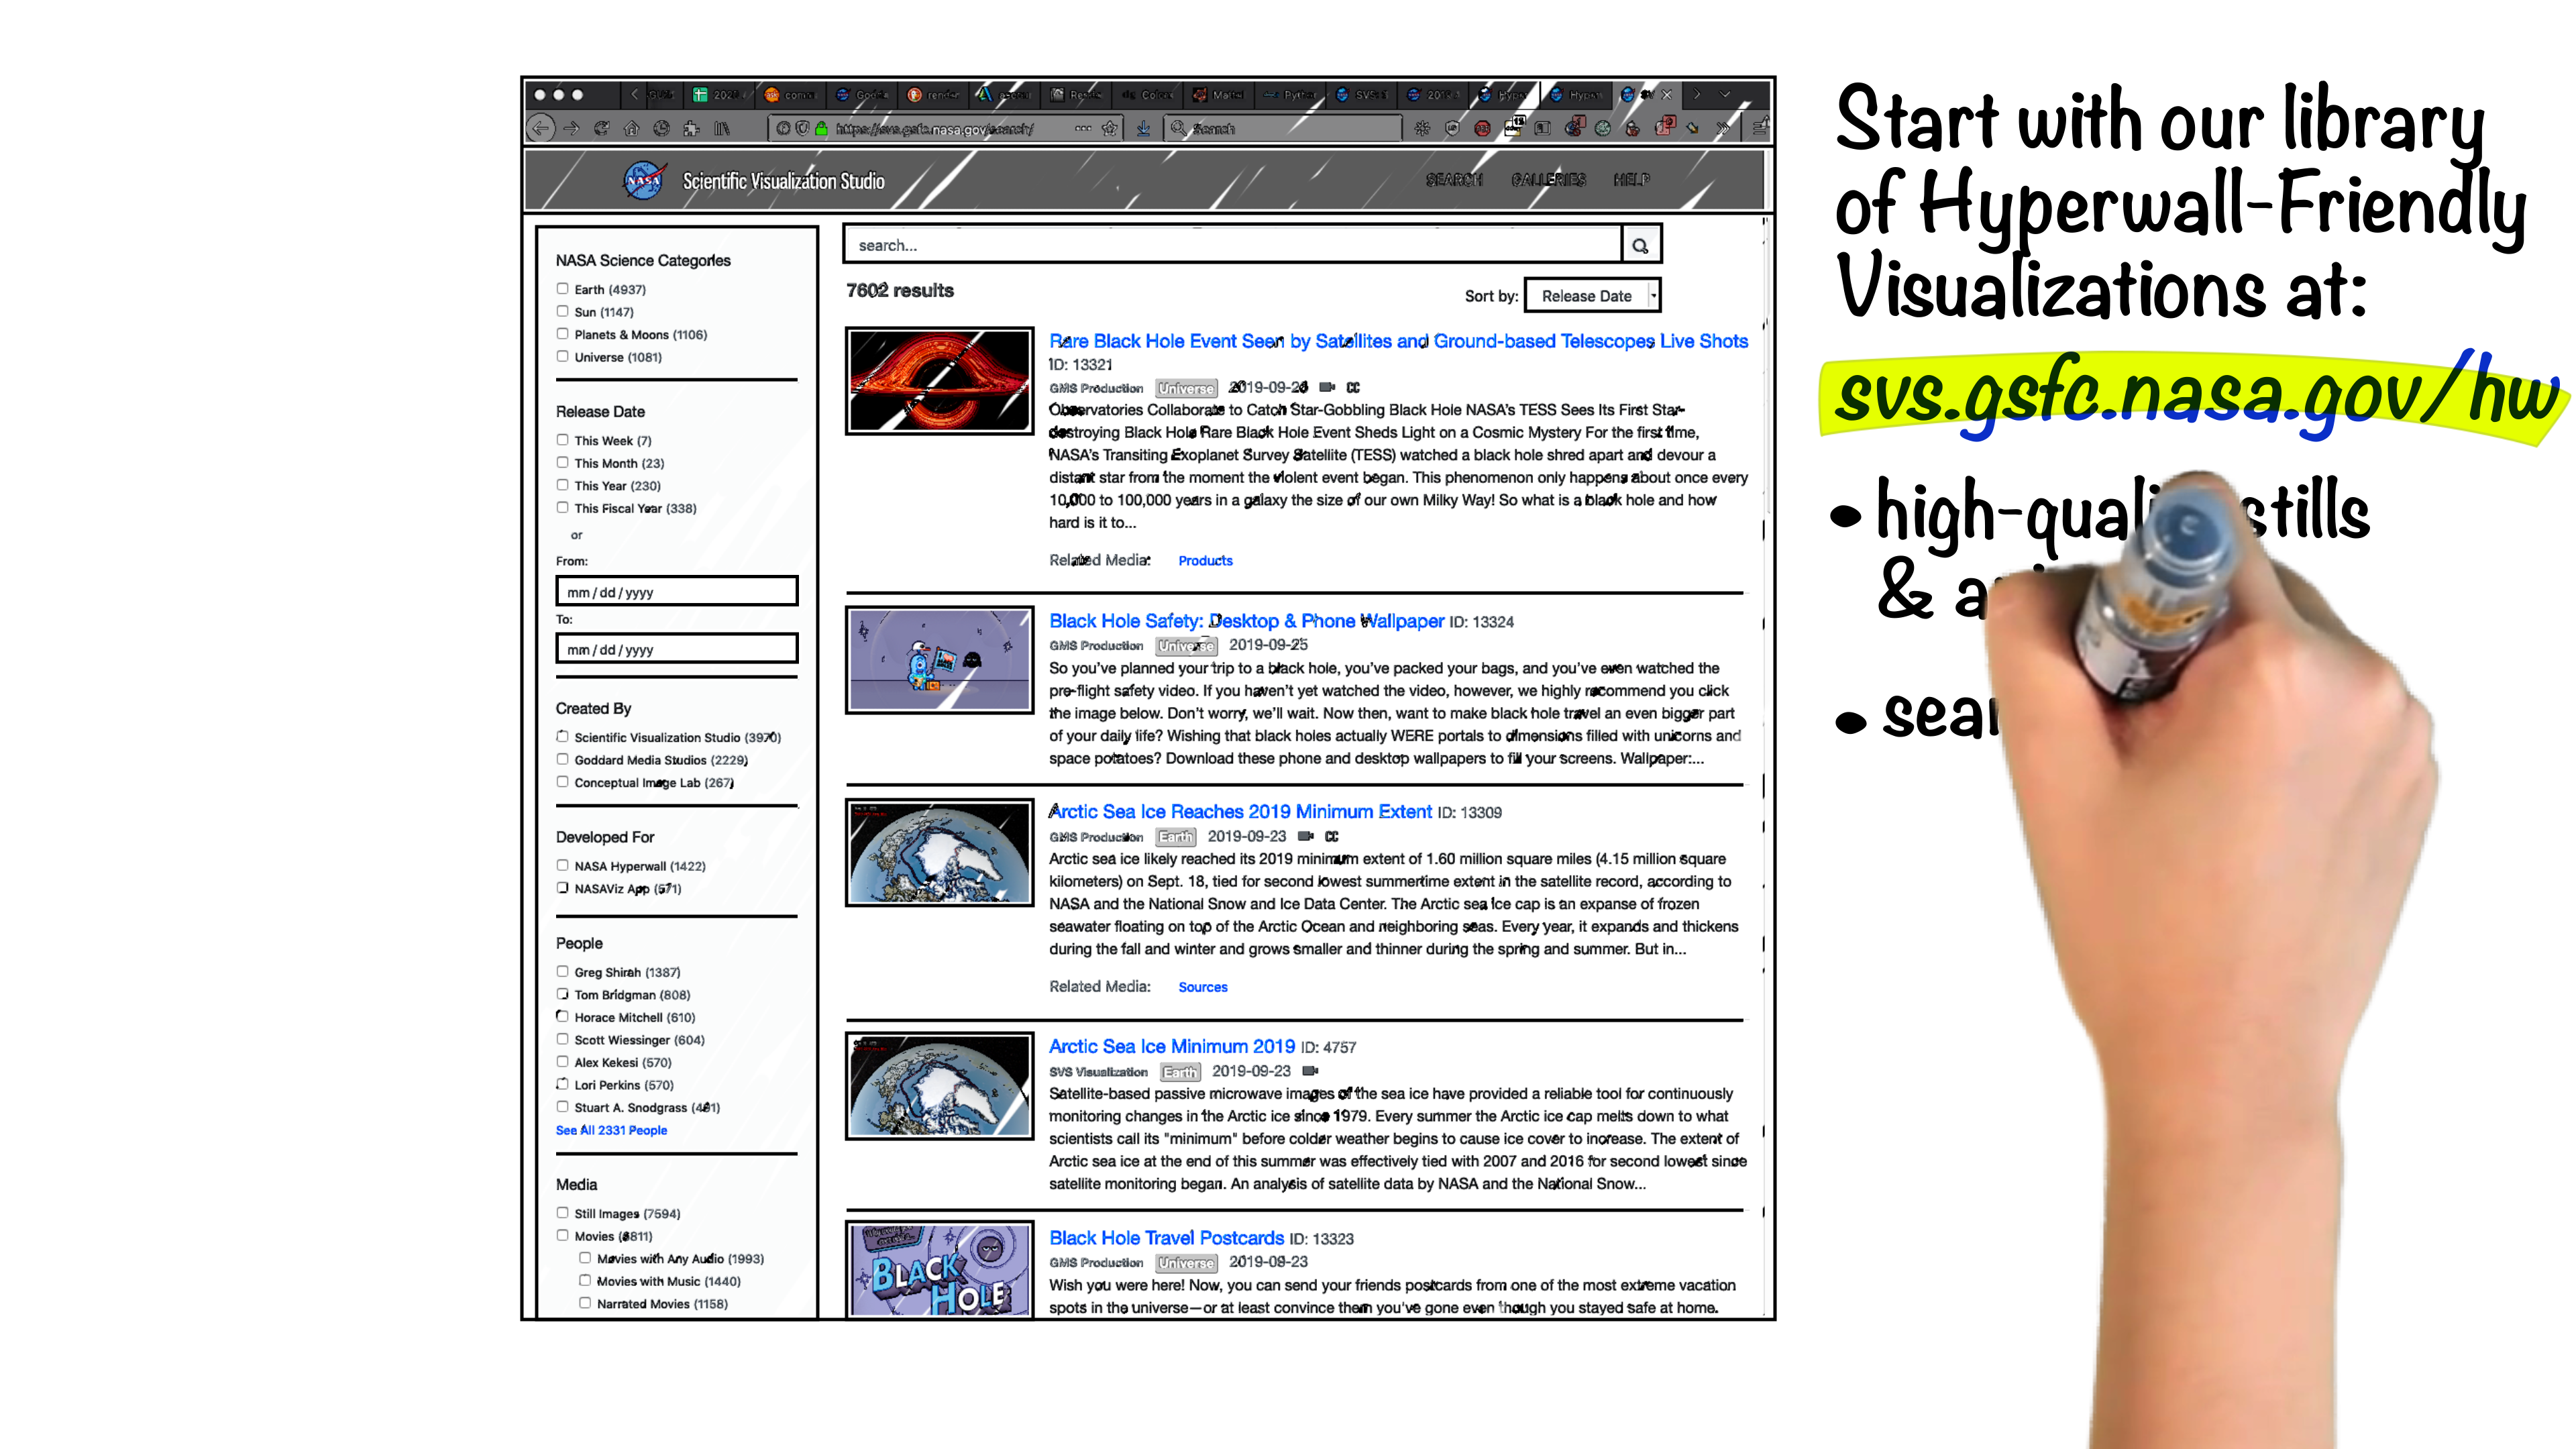Tick the Universe (1081) checkbox
This screenshot has height=1449, width=2576.
coord(562,356)
